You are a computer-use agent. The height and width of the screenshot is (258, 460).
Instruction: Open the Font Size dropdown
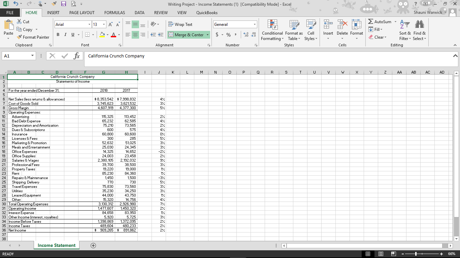click(103, 24)
